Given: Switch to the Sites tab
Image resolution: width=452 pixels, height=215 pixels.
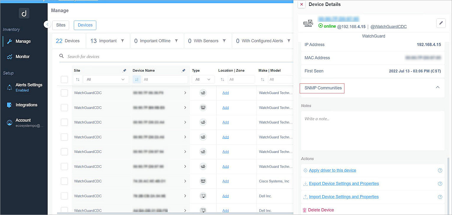Looking at the screenshot, I should click(61, 25).
